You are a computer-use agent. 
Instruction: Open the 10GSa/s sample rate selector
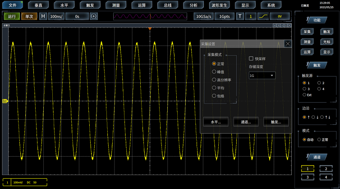(x=203, y=16)
